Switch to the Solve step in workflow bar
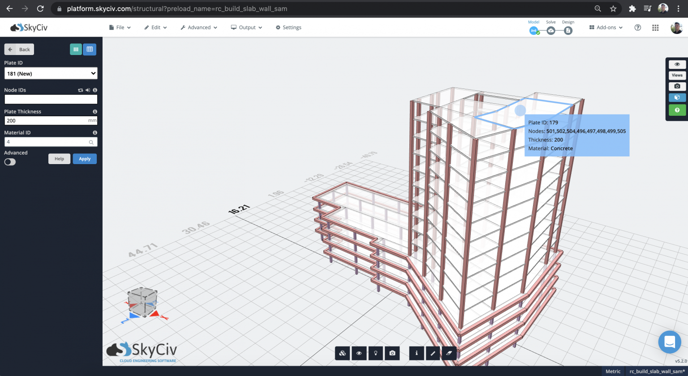The height and width of the screenshot is (376, 688). [x=550, y=30]
